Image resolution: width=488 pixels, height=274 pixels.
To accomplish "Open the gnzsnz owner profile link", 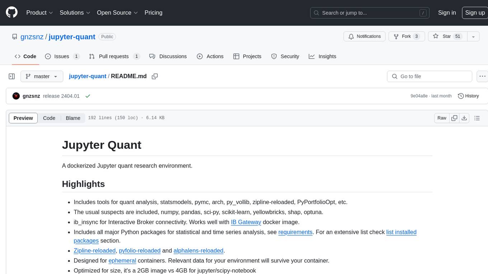I will coord(33,37).
